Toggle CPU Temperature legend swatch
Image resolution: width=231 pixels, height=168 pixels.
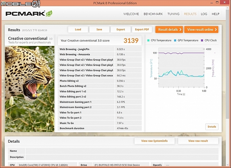[x=148, y=40]
